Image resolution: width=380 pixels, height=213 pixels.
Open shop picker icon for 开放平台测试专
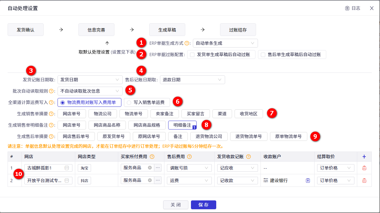coord(67,181)
